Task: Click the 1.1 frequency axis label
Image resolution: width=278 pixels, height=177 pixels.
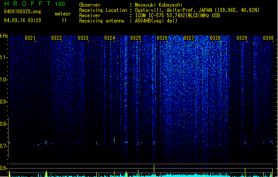Action: pyautogui.click(x=4, y=58)
